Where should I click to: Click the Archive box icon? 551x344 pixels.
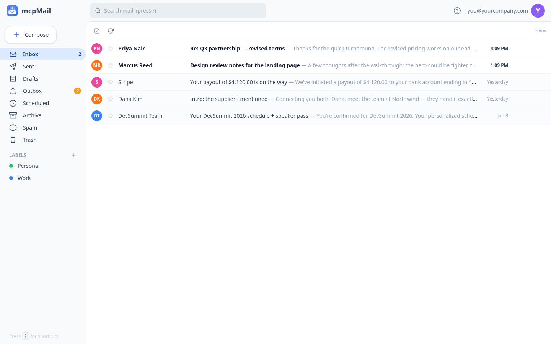click(13, 115)
